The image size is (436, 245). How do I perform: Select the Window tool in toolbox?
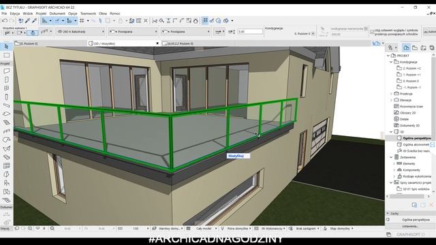click(6, 88)
